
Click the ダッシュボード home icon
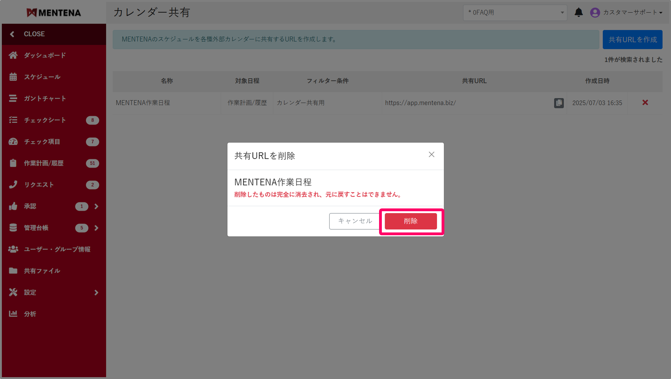click(13, 55)
